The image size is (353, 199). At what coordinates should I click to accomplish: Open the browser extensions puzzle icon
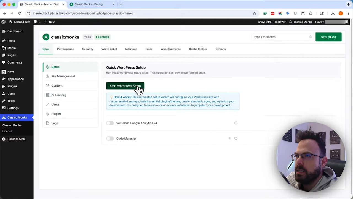coord(311,13)
